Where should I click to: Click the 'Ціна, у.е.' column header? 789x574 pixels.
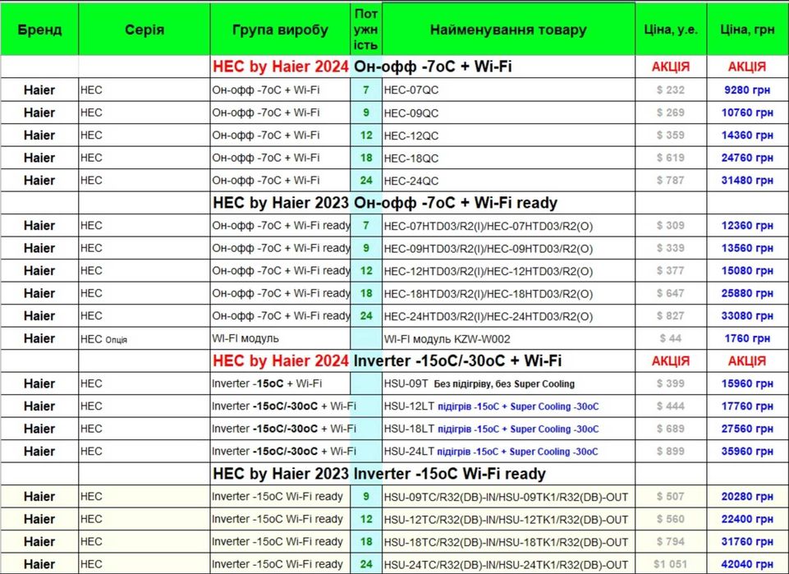(671, 30)
